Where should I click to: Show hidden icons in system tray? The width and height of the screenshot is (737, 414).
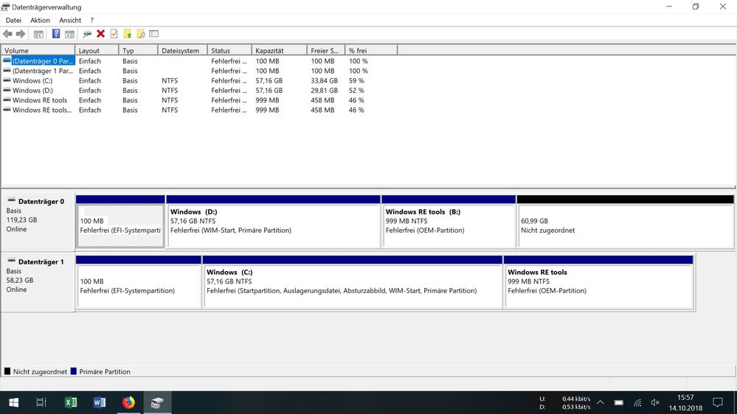(x=600, y=403)
